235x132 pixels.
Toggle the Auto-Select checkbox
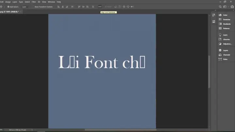tap(8, 7)
